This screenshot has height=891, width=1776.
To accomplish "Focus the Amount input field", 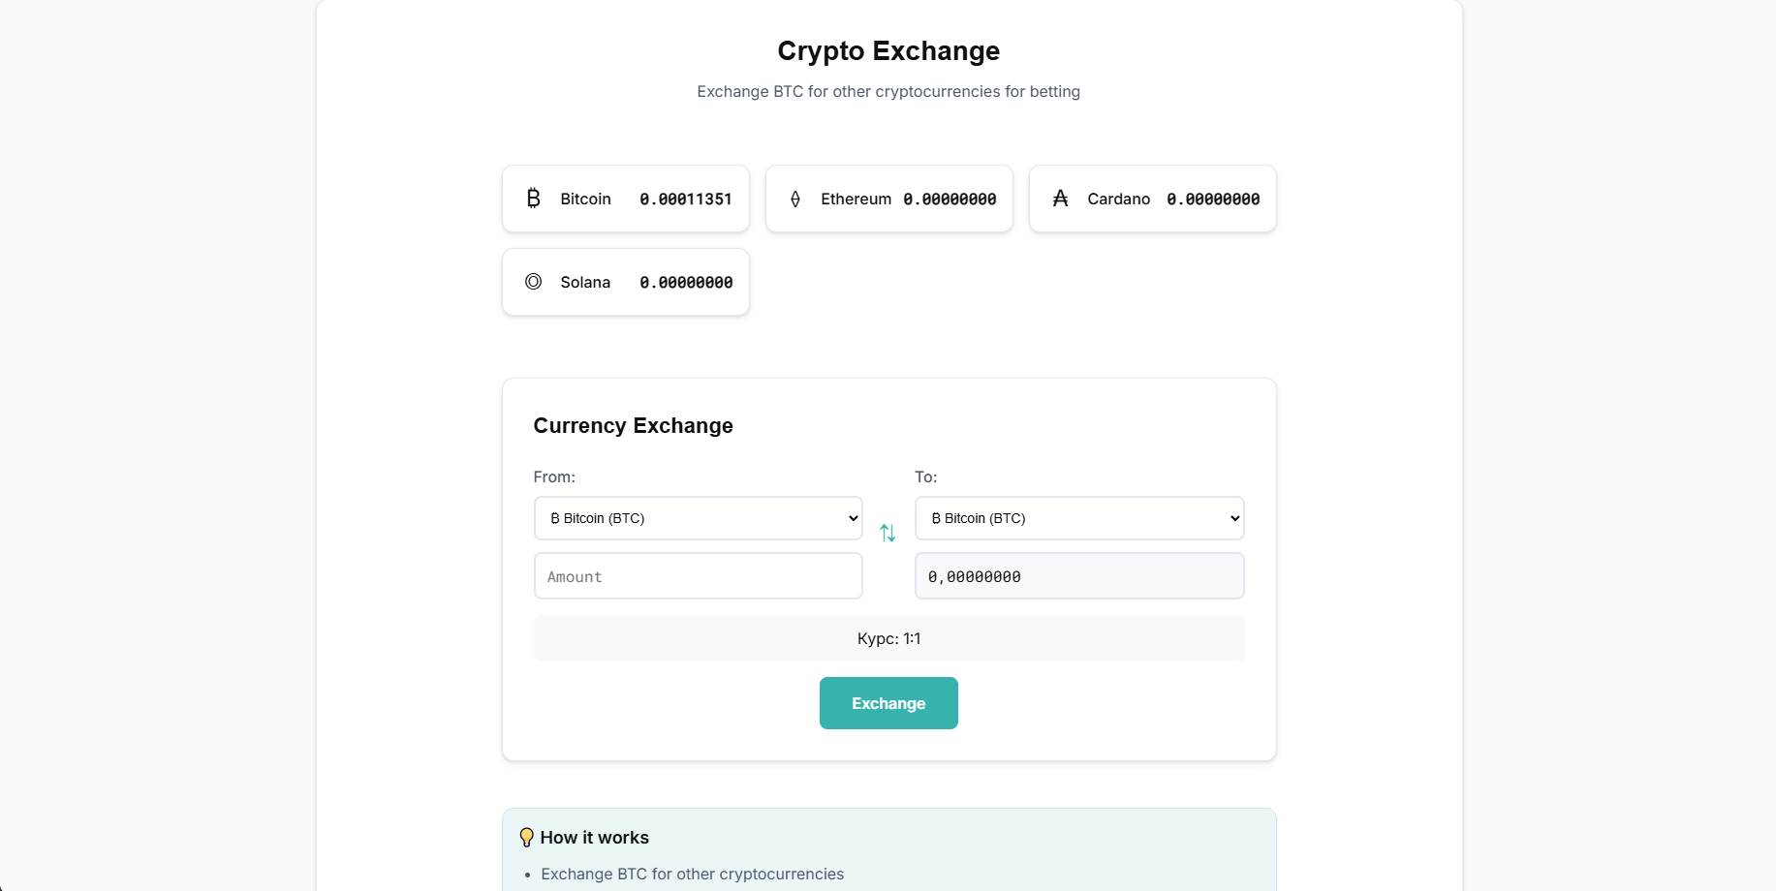I will tap(698, 576).
